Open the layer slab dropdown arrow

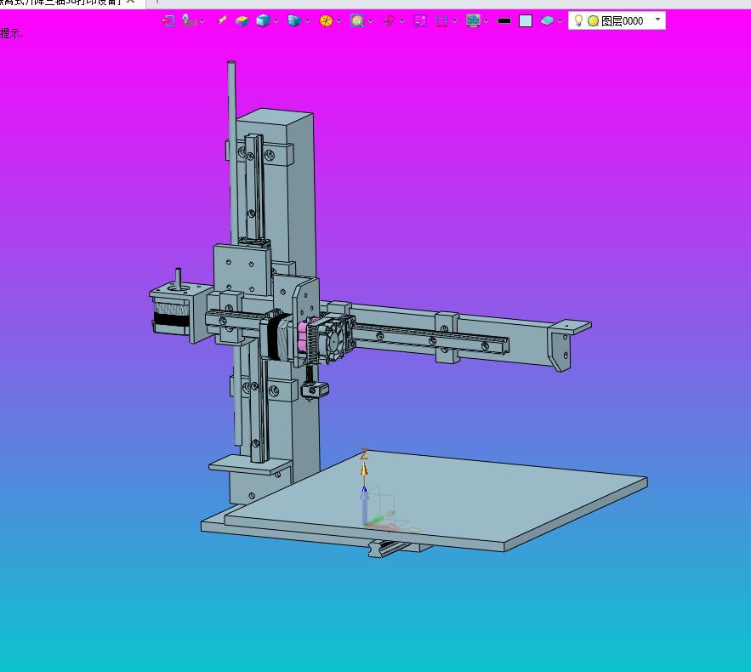[x=560, y=21]
